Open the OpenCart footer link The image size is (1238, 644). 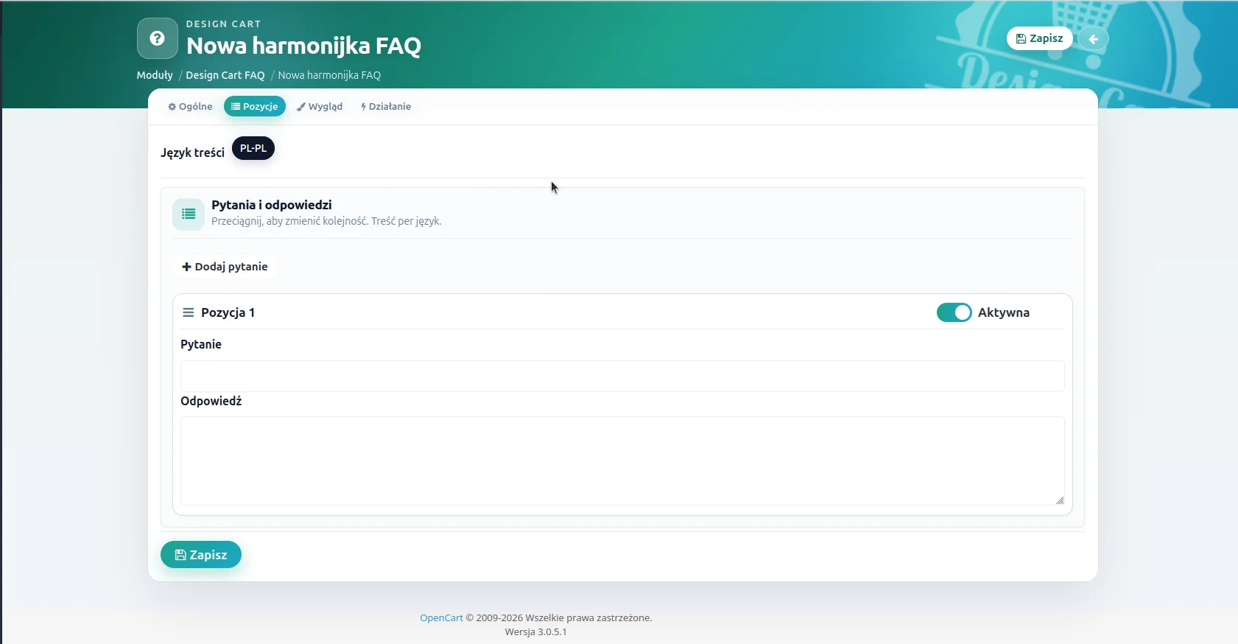(x=441, y=618)
